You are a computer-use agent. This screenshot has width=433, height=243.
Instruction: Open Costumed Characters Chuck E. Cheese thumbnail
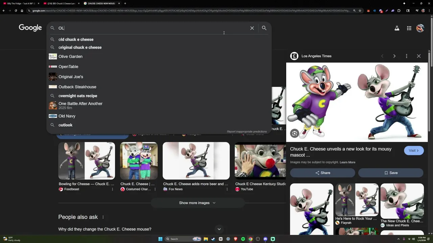pyautogui.click(x=139, y=161)
